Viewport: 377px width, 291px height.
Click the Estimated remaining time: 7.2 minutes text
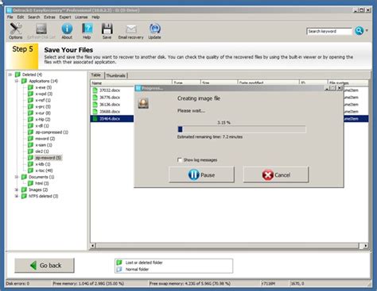pos(210,137)
